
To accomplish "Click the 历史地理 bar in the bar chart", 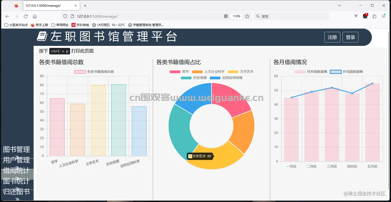I will click(x=119, y=120).
